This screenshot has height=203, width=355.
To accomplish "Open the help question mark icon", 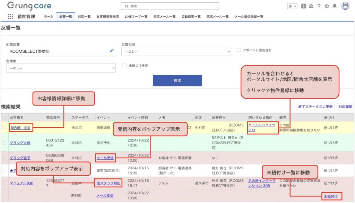I will 319,6.
